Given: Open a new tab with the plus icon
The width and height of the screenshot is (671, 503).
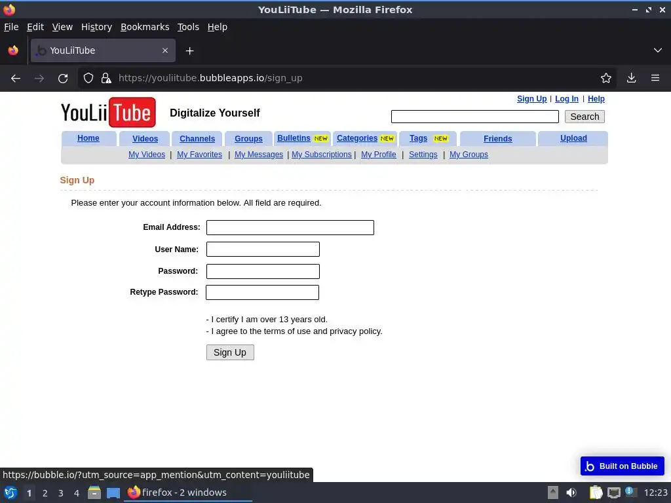Looking at the screenshot, I should 189,51.
